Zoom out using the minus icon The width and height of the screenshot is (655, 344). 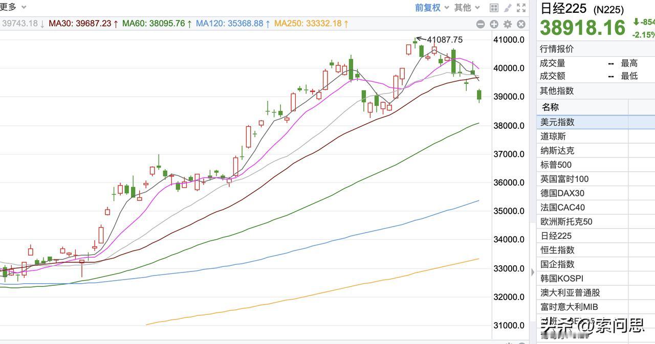pyautogui.click(x=481, y=24)
